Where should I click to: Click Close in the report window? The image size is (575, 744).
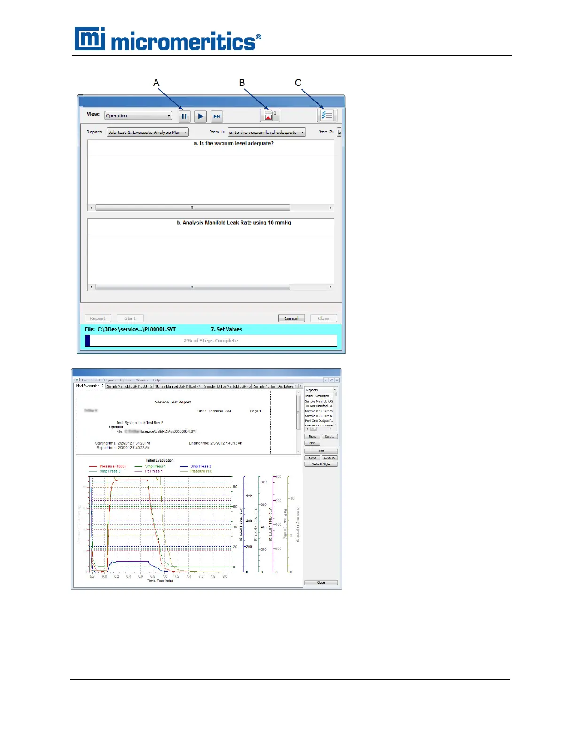coord(321,583)
